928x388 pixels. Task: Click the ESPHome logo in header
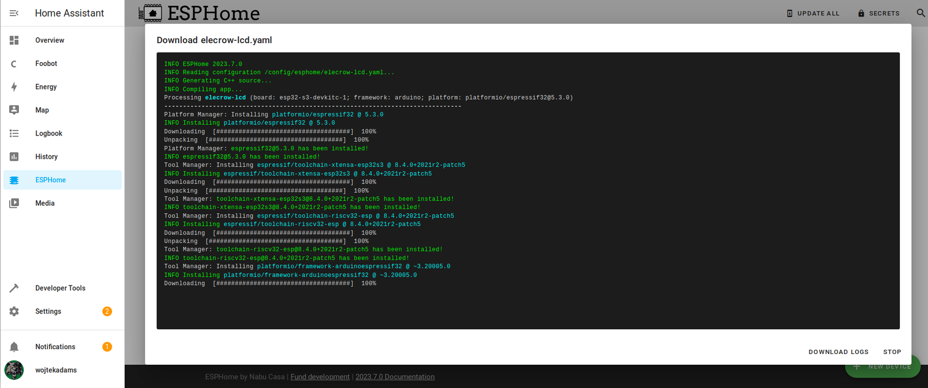click(x=199, y=13)
